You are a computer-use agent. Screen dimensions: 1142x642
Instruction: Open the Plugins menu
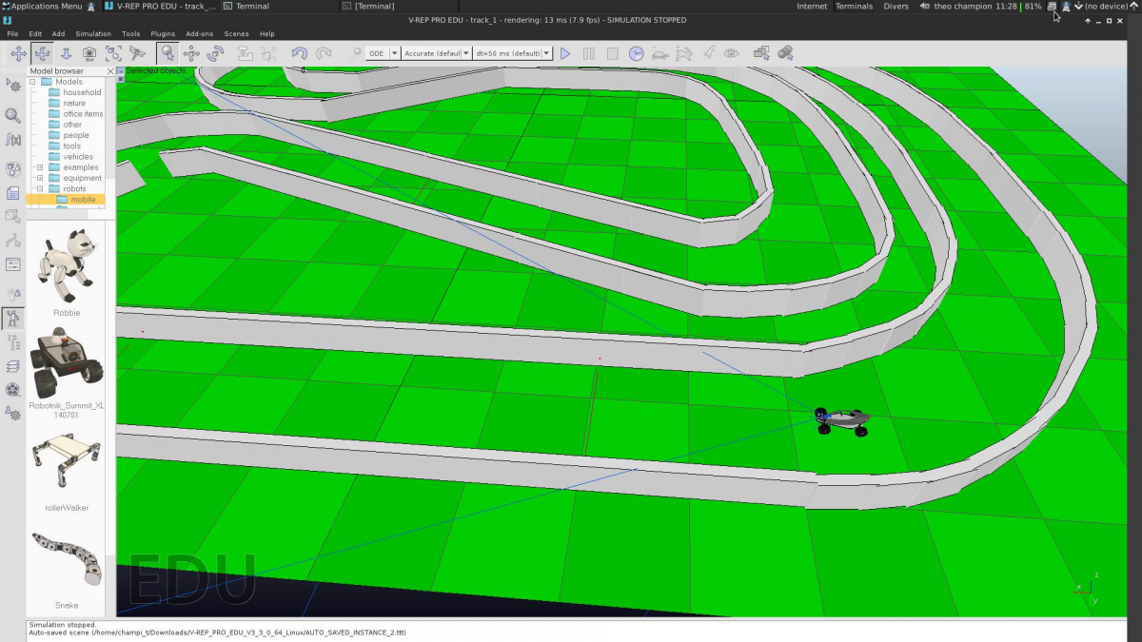click(163, 34)
